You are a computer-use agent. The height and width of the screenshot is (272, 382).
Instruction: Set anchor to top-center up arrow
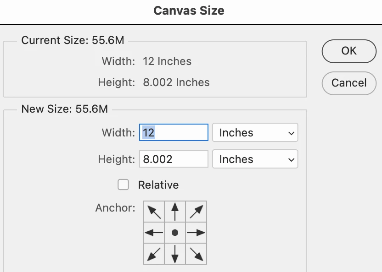click(x=175, y=212)
